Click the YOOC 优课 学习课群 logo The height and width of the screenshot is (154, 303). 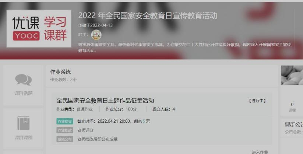[x=39, y=29]
